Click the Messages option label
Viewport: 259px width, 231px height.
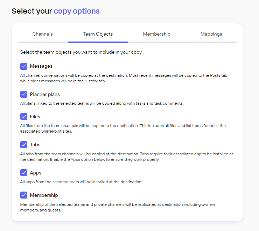tap(41, 66)
